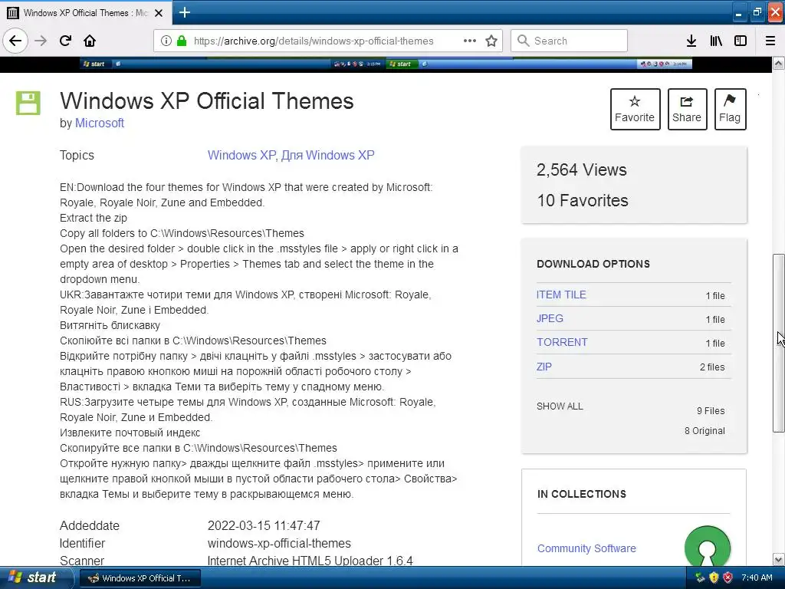Click the 7:40 AM system clock
Viewport: 785px width, 589px height.
(757, 578)
